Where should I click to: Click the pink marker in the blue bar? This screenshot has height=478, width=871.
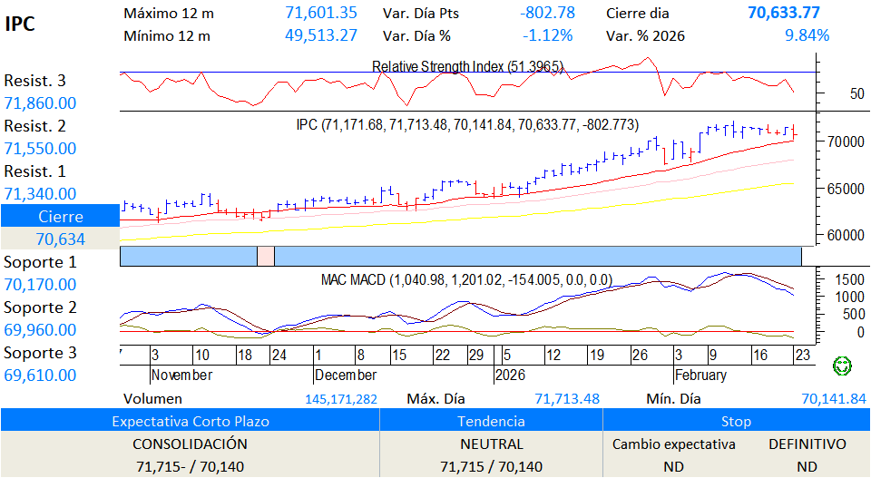265,256
